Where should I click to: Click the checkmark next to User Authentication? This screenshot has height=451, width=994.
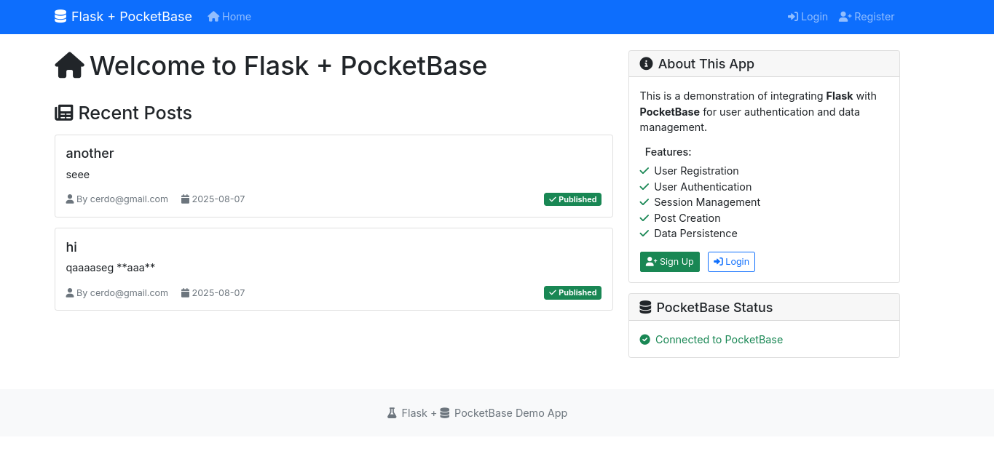[x=644, y=187]
